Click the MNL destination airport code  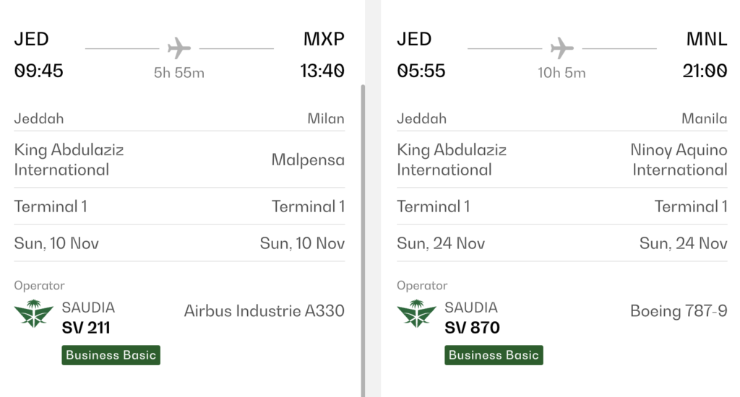coord(707,39)
